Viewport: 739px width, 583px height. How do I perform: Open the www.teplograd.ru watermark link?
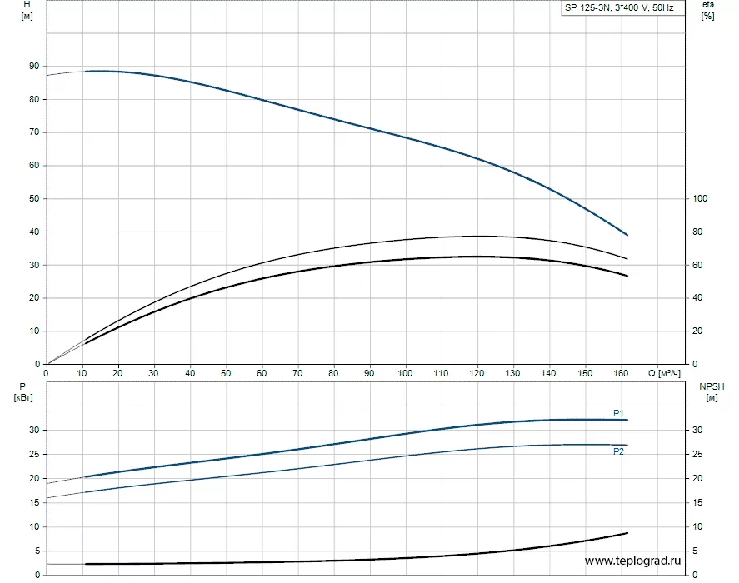tap(632, 561)
